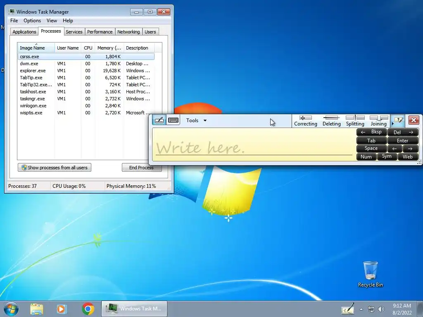Image resolution: width=423 pixels, height=317 pixels.
Task: Switch to the Applications tab
Action: 24,31
